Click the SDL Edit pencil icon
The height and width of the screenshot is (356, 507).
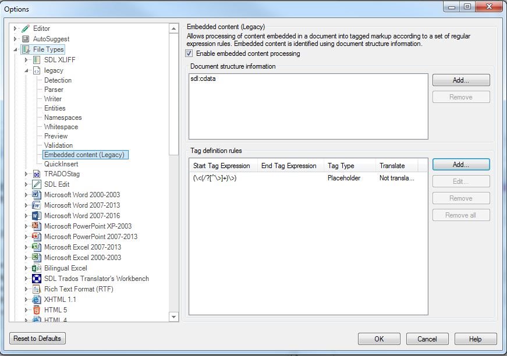click(x=37, y=184)
